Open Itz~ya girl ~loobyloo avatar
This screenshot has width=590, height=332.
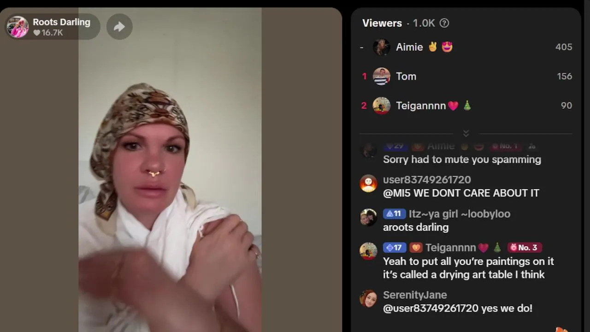(368, 217)
